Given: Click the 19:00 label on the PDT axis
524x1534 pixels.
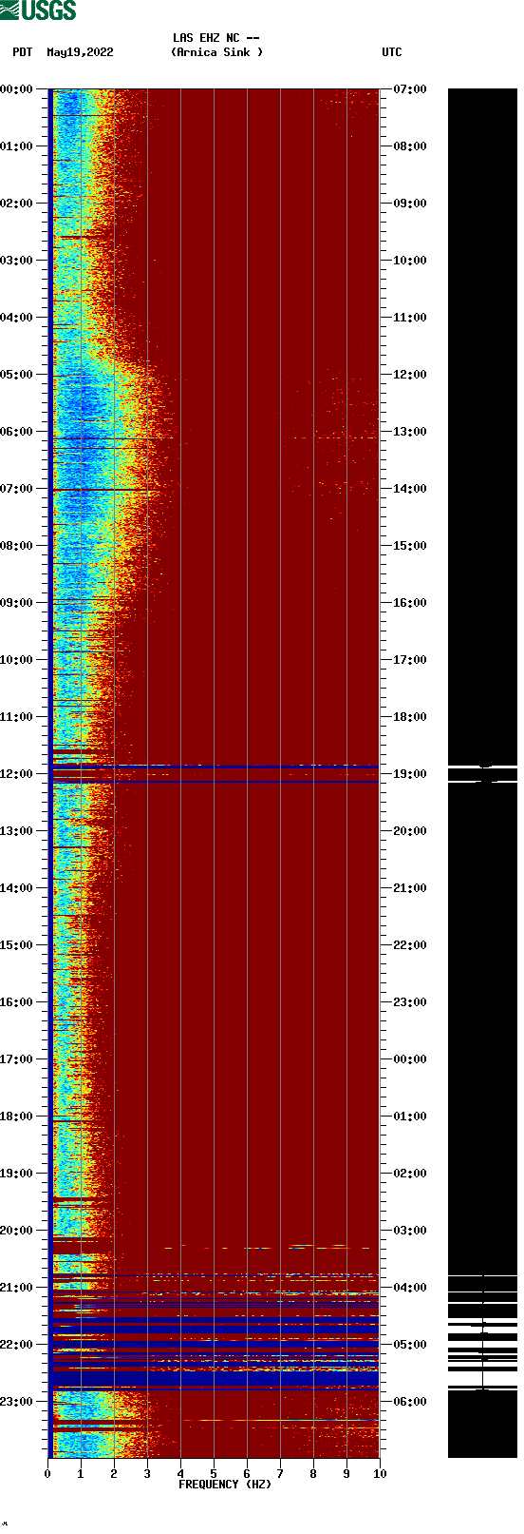Looking at the screenshot, I should pos(17,1174).
